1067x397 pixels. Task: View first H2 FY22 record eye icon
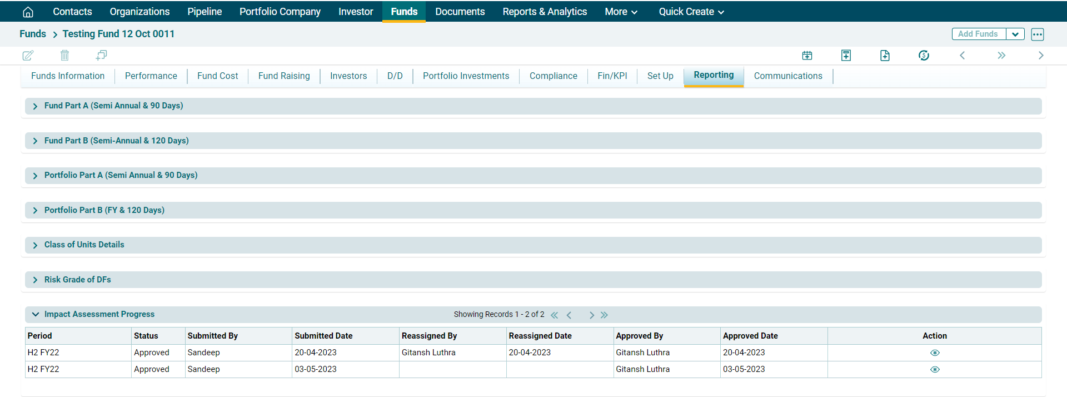pos(935,353)
